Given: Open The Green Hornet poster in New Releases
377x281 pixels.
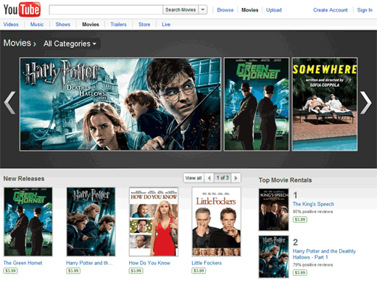Looking at the screenshot, I should tap(28, 222).
